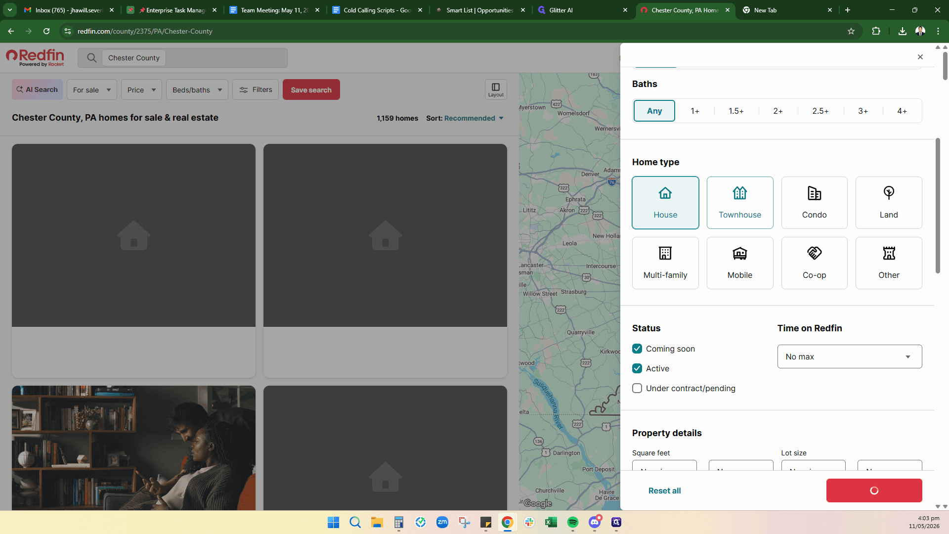Screen dimensions: 949x534
Task: Toggle the Coming soon checkbox
Action: [x=637, y=349]
